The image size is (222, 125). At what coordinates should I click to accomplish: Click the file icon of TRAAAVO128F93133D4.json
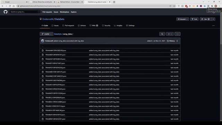tap(43, 93)
